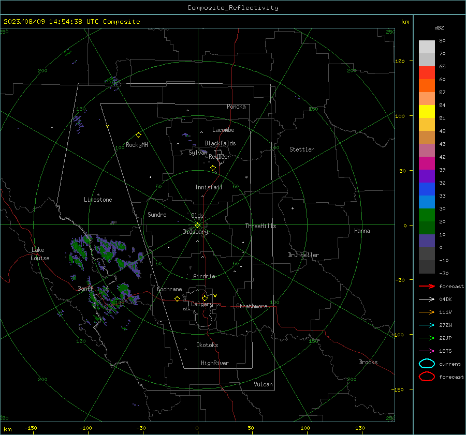Click the Composite_Reflectivity title text
This screenshot has height=435, width=466.
[x=233, y=8]
